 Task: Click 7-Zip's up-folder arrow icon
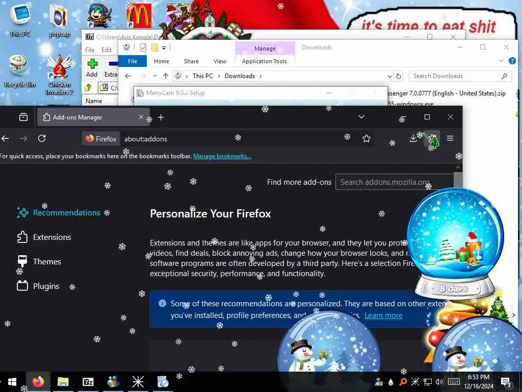(x=88, y=88)
